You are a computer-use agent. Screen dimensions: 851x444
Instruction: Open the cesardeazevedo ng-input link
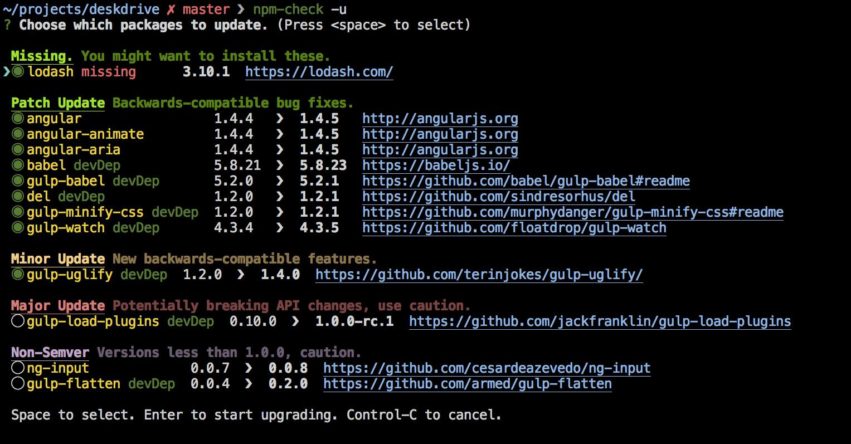pyautogui.click(x=487, y=368)
